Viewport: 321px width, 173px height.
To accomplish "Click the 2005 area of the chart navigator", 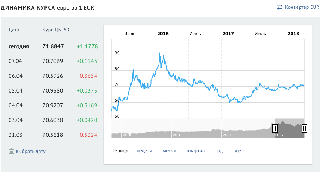I will point(177,135).
